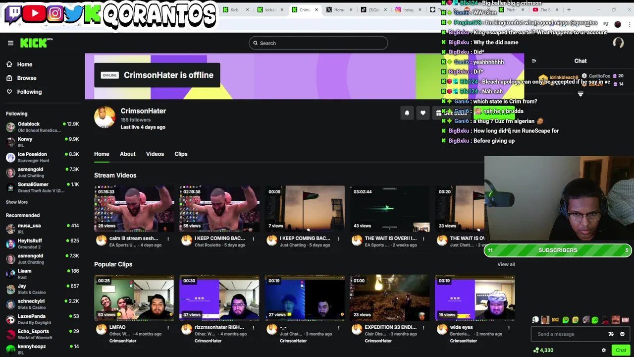634x357 pixels.
Task: Open Konvy channel in Following list
Action: click(42, 142)
